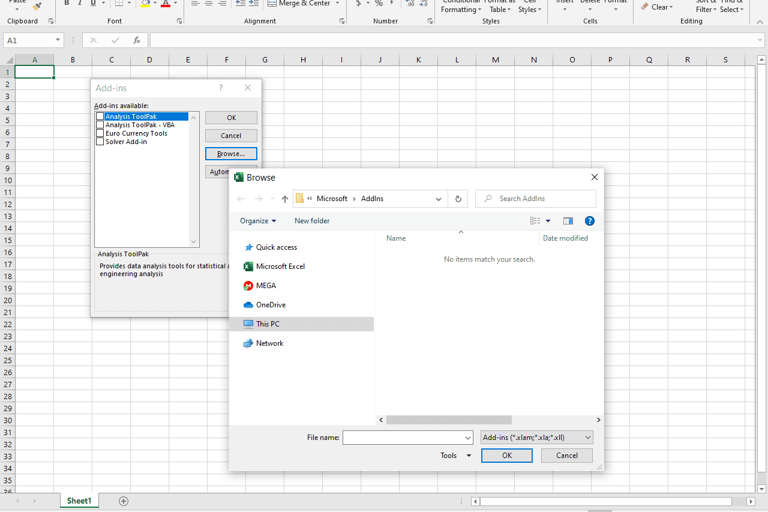This screenshot has width=768, height=512.
Task: Click the formula bar input
Action: [454, 40]
